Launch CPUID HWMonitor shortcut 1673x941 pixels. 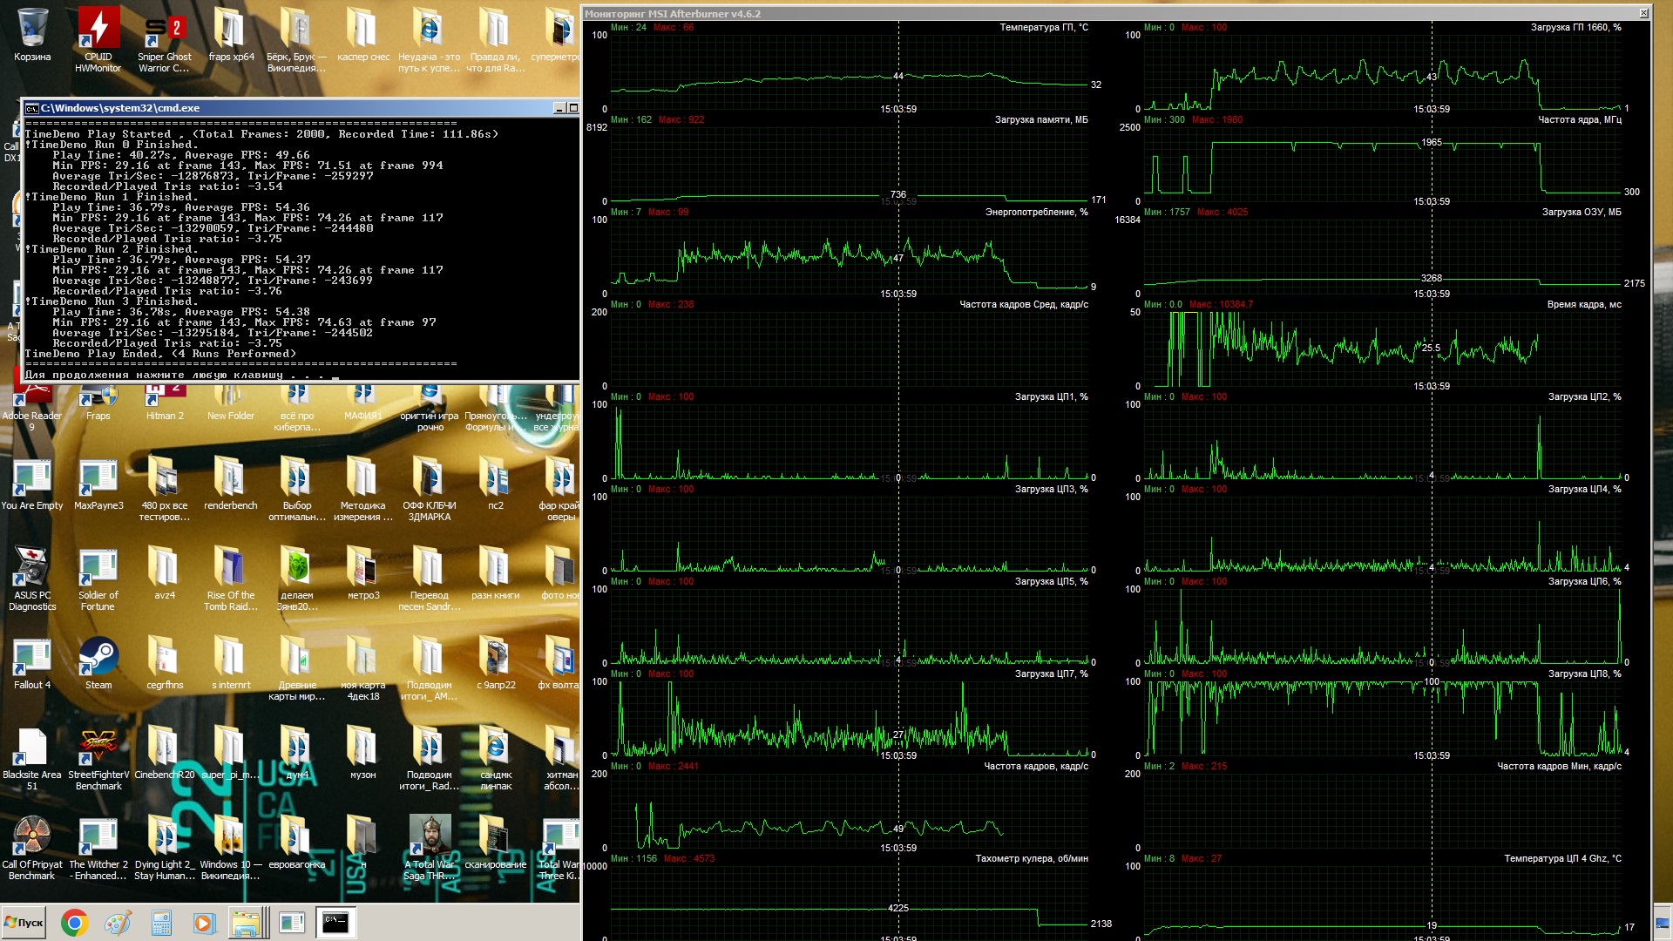click(x=98, y=30)
